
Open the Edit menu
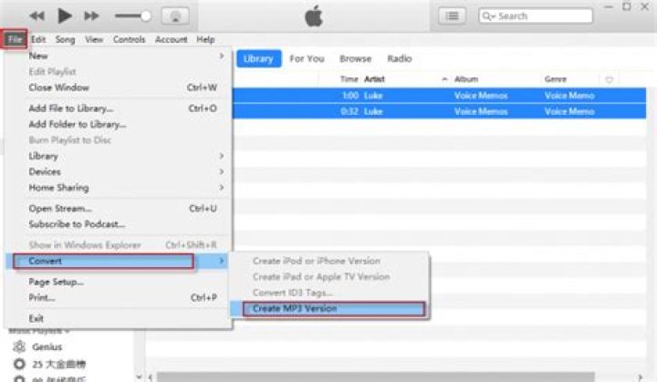(38, 39)
